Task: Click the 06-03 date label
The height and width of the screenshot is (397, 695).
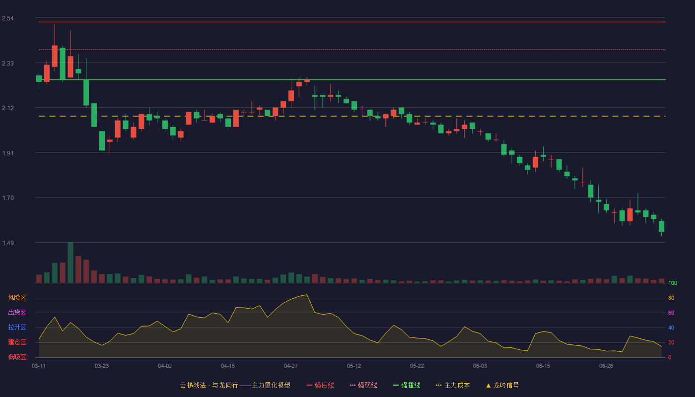Action: (x=480, y=366)
